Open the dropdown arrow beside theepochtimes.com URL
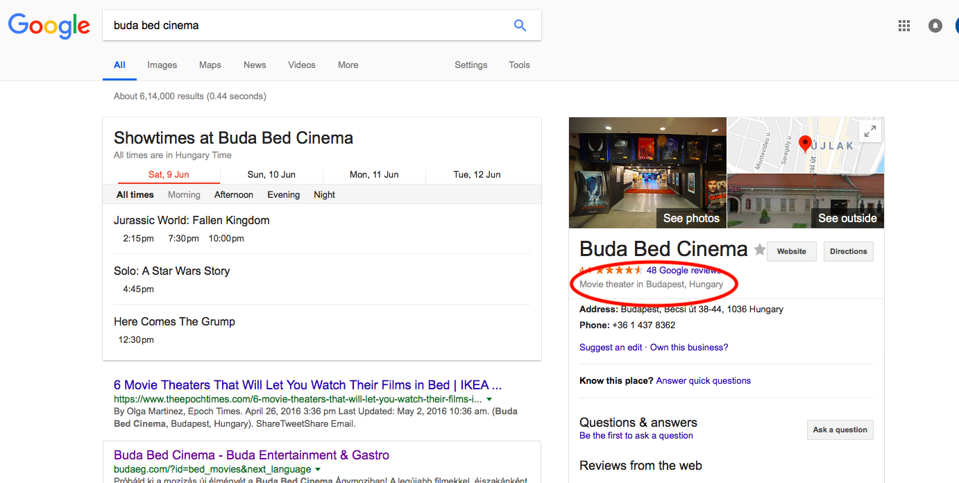The image size is (959, 483). tap(489, 400)
